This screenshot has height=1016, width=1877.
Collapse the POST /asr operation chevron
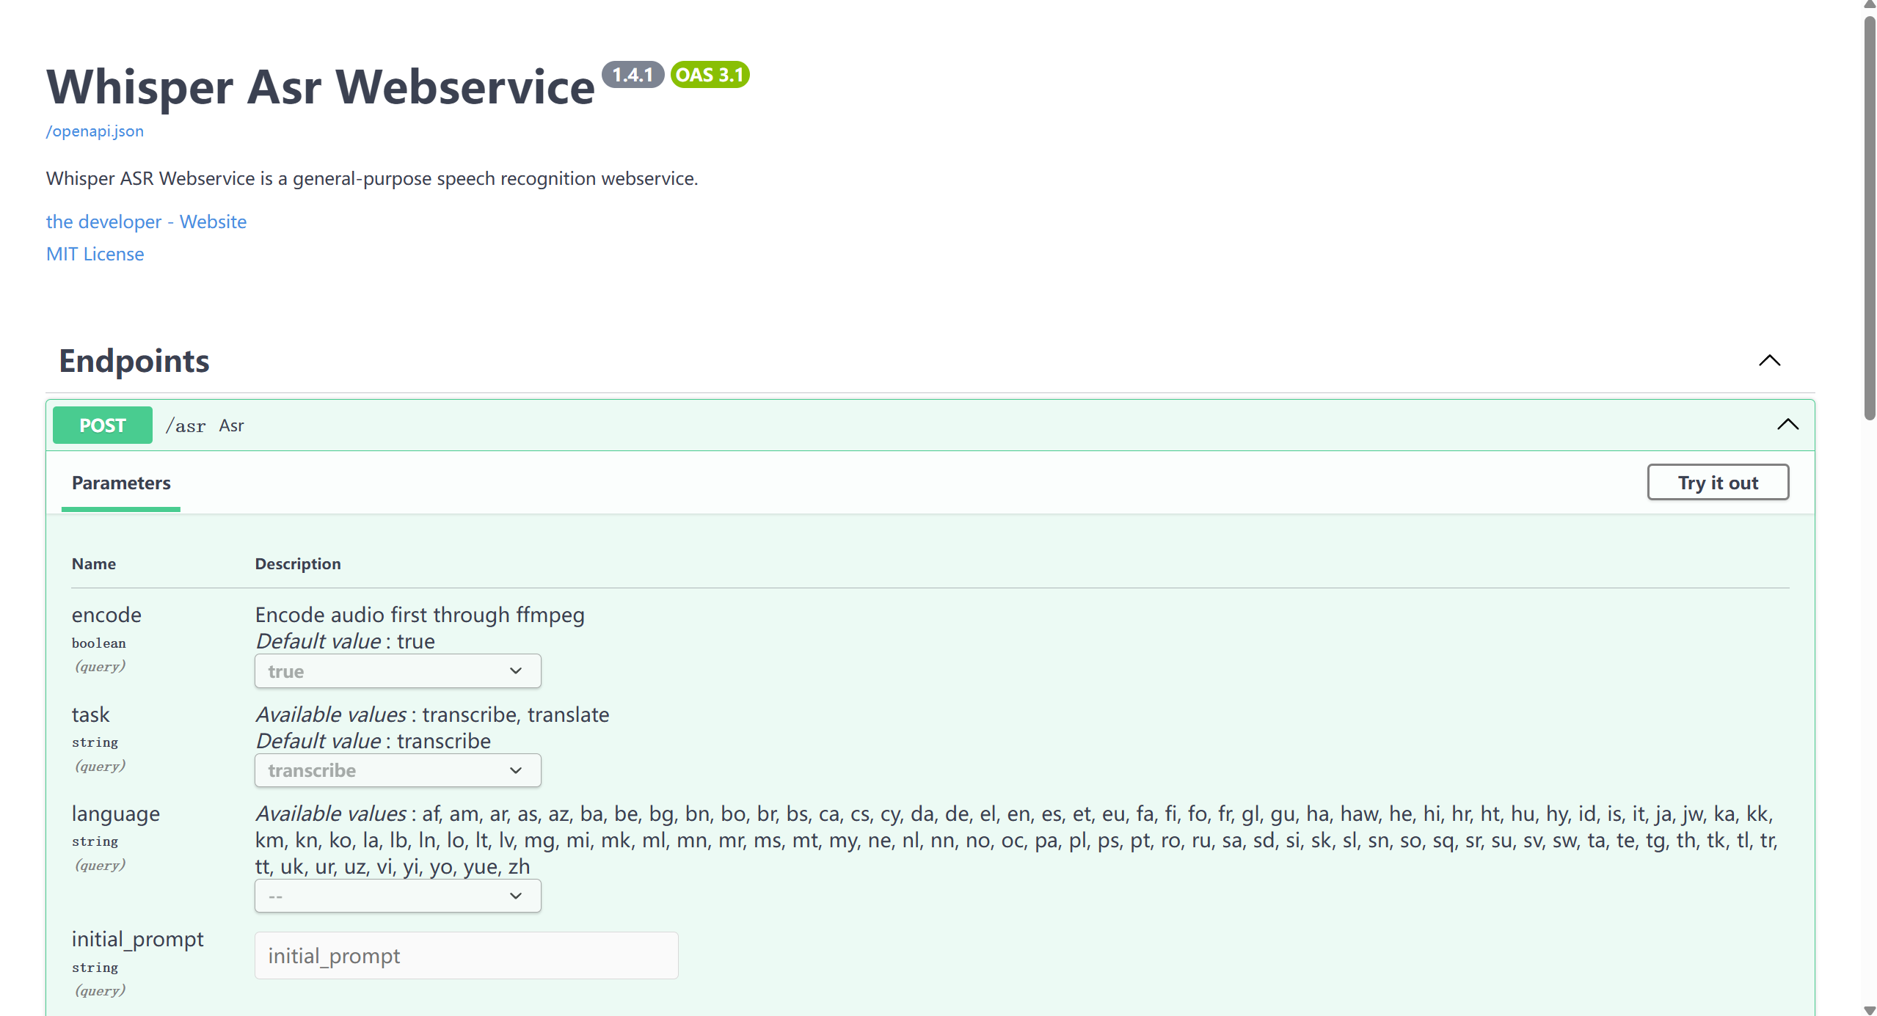click(x=1787, y=424)
